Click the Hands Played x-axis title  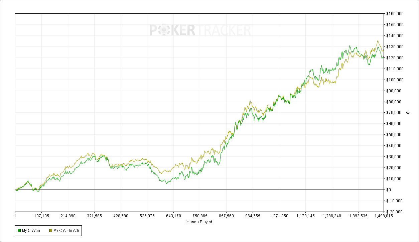(x=199, y=222)
